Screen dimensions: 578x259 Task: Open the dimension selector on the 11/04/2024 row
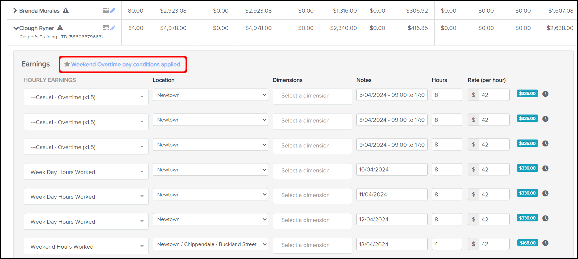pyautogui.click(x=312, y=195)
